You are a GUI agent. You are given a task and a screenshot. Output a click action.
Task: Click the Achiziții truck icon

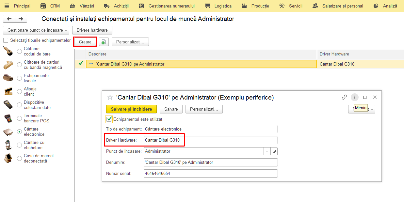click(107, 6)
